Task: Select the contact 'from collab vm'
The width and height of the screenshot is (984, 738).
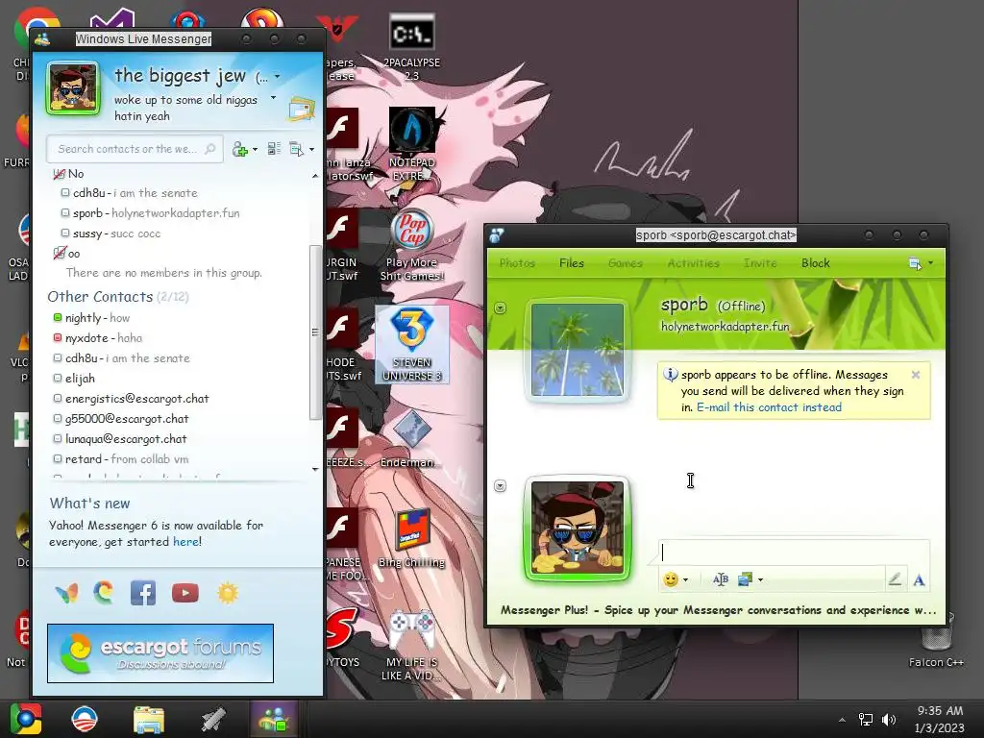Action: [120, 458]
